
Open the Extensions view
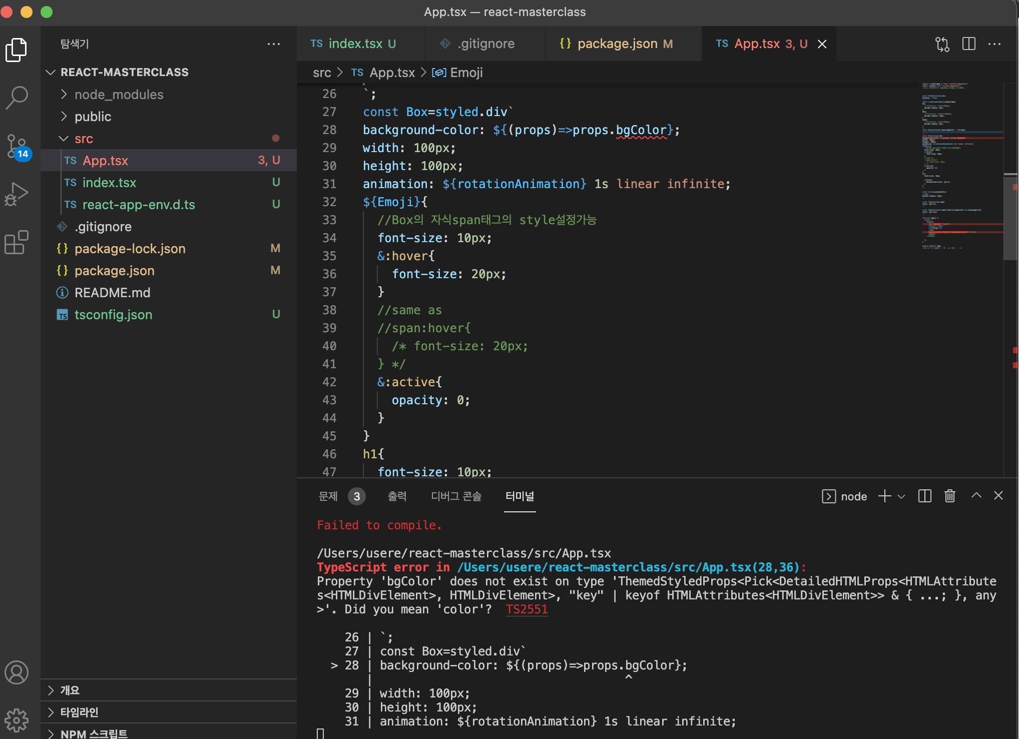point(17,242)
